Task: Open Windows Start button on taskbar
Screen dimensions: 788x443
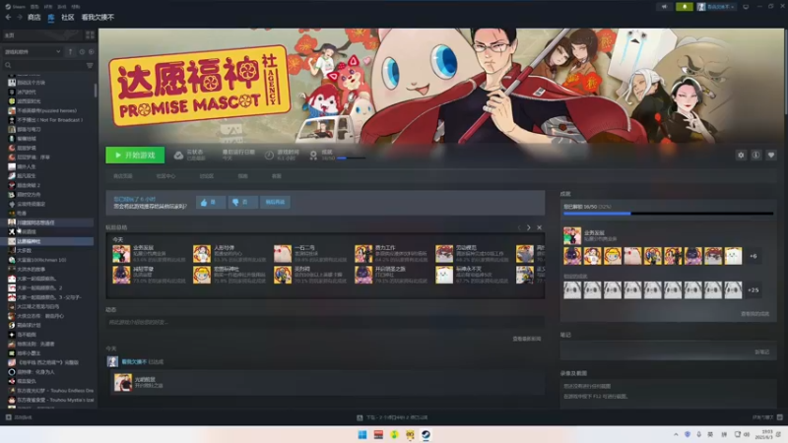Action: tap(362, 434)
